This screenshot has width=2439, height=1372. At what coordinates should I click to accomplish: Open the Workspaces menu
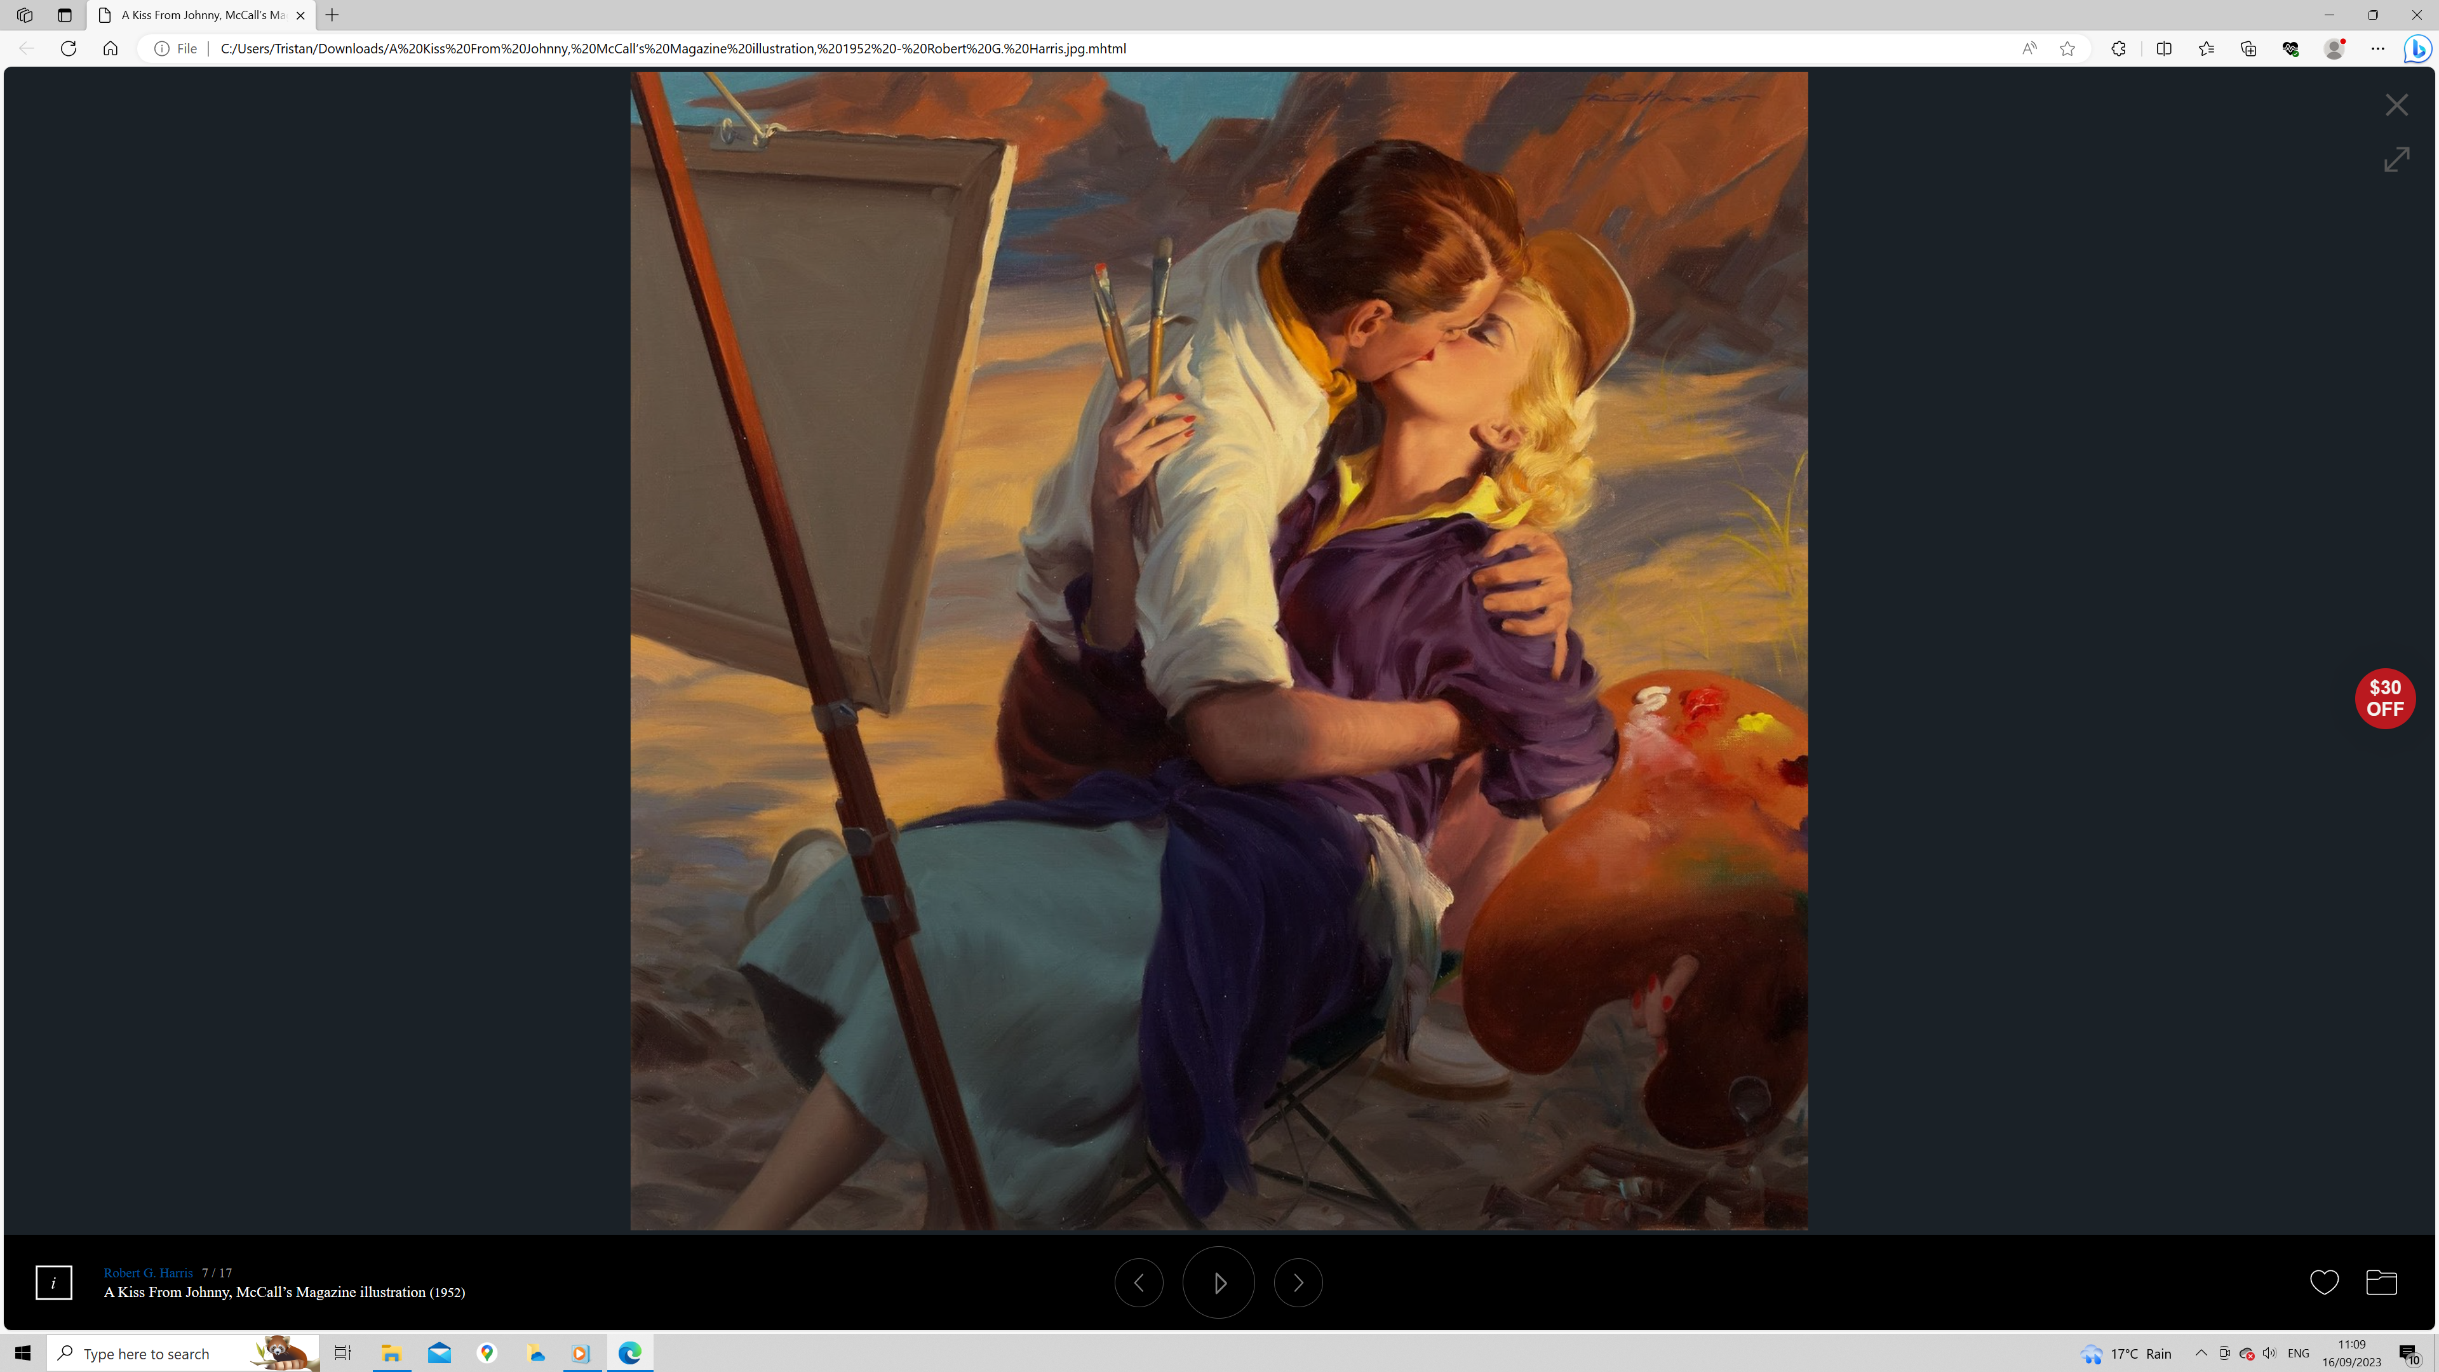[x=25, y=15]
